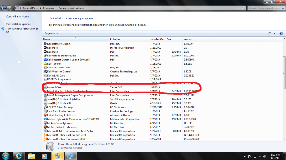286x160 pixels.
Task: Click the Sun Microsystems, Inc. publisher cell
Action: pos(123,99)
